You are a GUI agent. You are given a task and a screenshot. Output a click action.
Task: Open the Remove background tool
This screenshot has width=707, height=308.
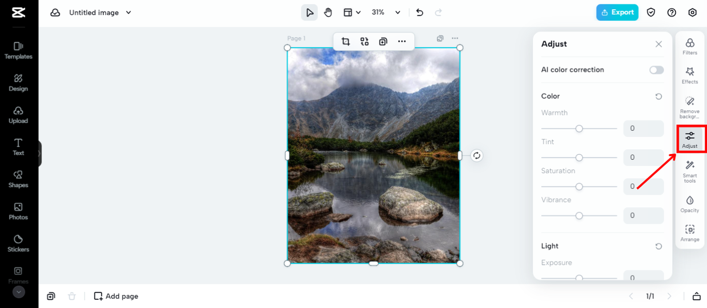[x=690, y=107]
